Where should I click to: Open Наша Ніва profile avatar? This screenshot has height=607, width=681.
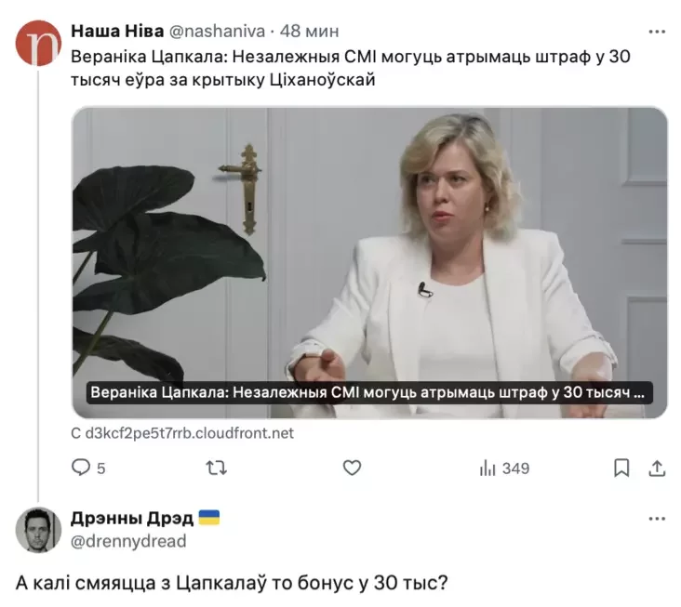(x=38, y=43)
